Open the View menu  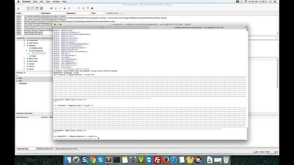[x=48, y=1]
